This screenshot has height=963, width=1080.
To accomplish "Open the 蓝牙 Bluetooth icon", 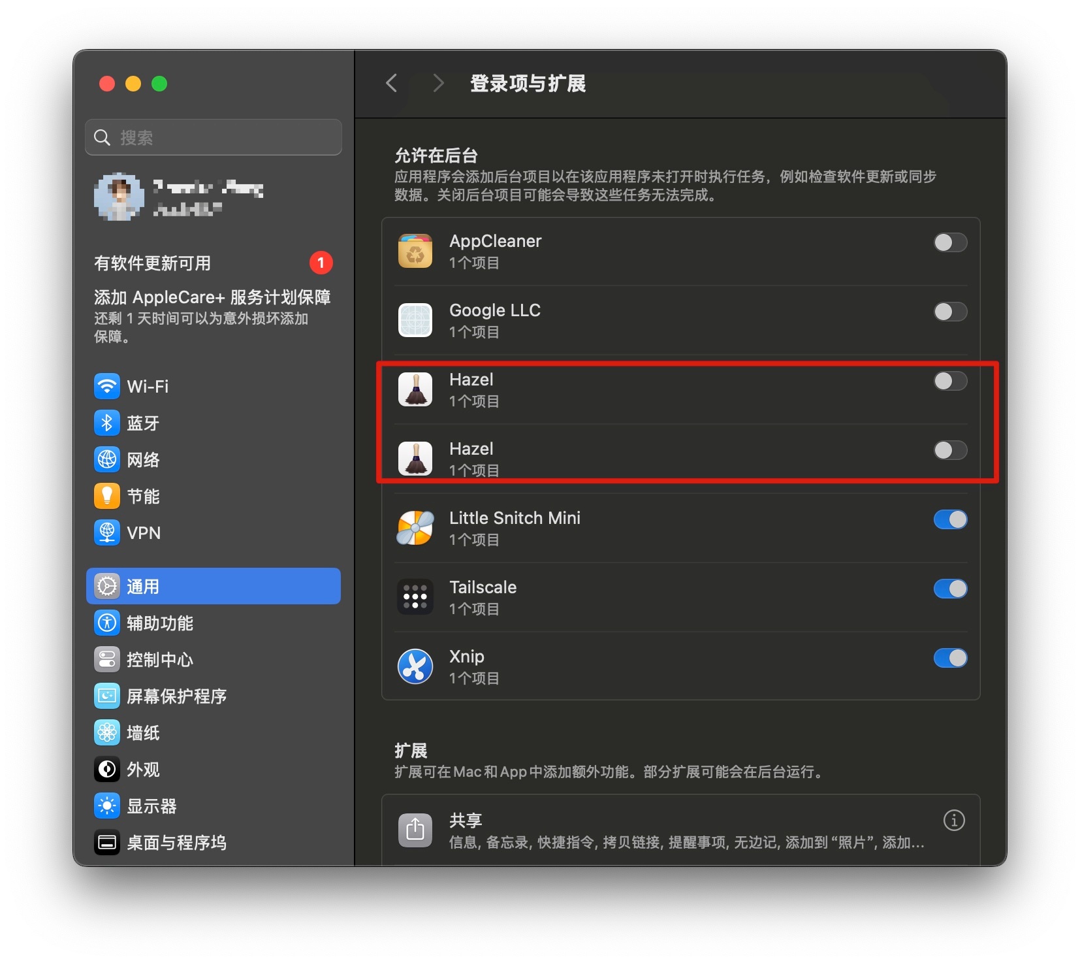I will [x=107, y=423].
